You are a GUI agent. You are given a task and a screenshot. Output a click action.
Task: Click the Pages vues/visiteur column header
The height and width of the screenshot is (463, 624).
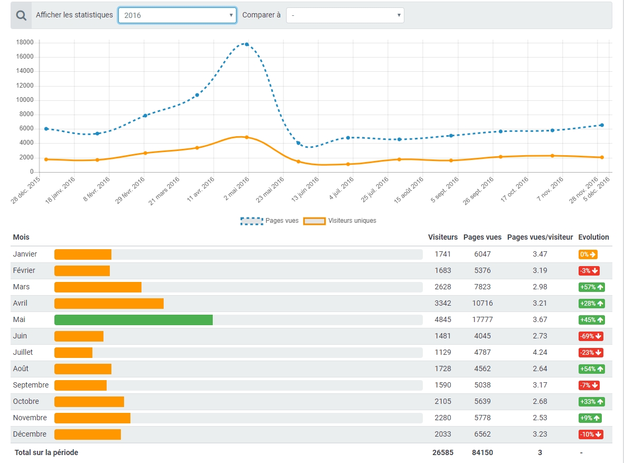[540, 237]
